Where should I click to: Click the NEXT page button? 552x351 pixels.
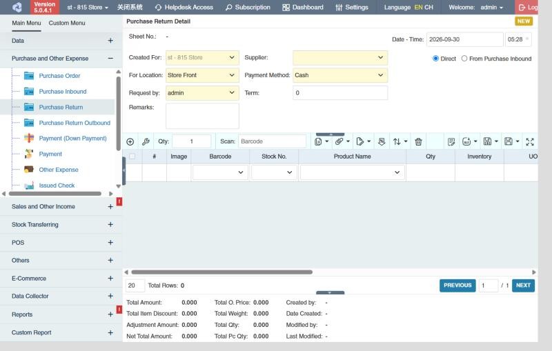click(523, 285)
